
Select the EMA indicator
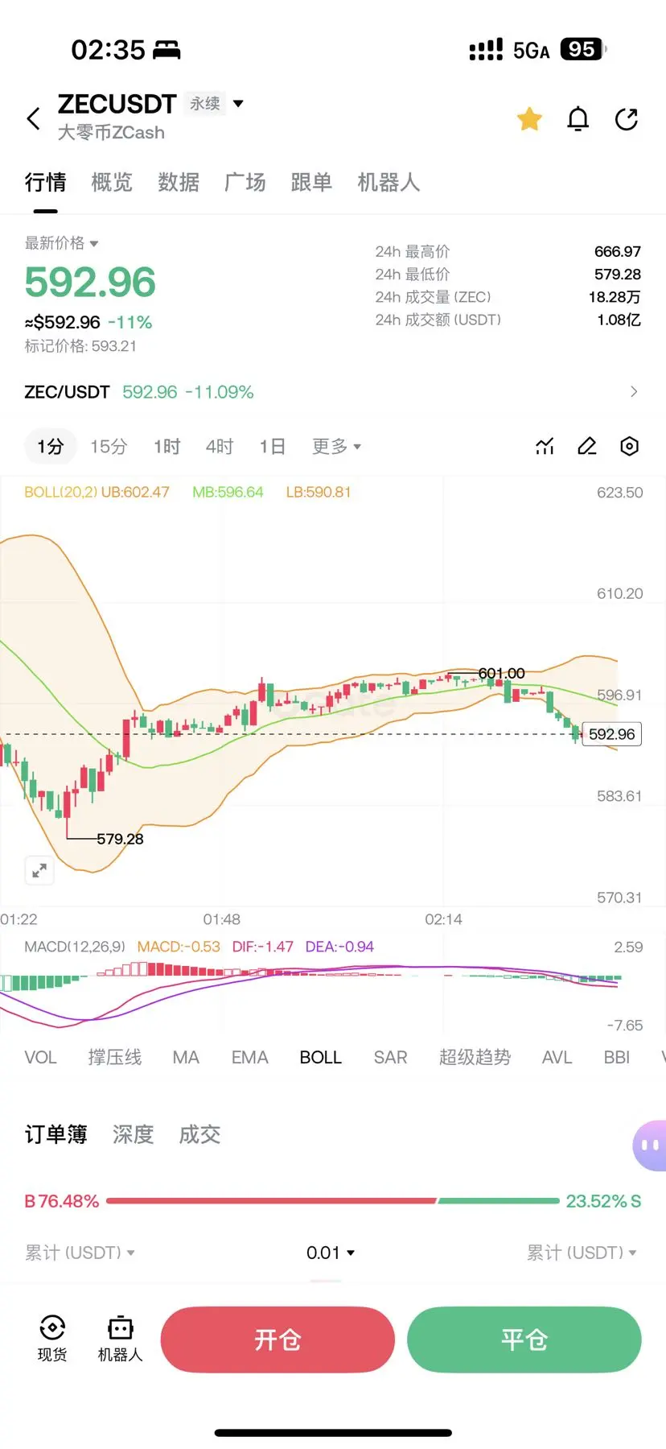click(249, 1057)
